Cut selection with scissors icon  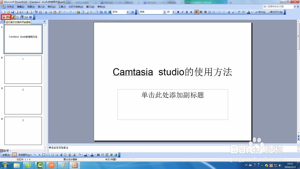46,12
